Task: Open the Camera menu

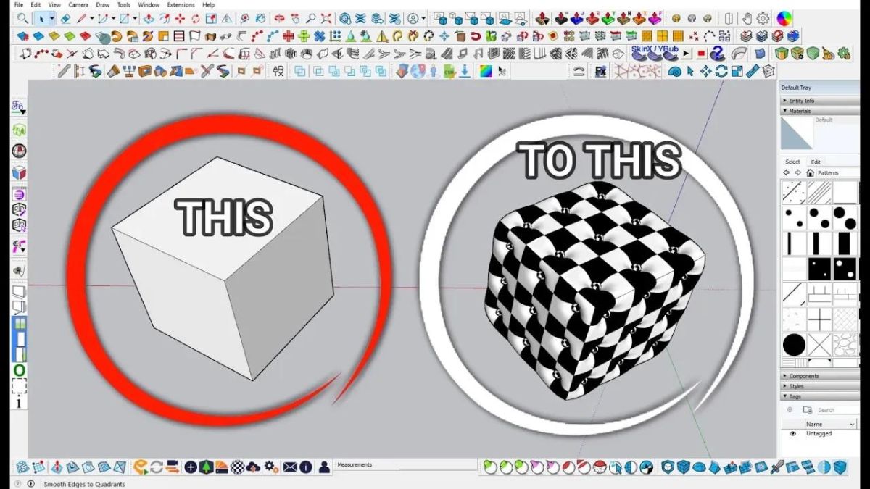Action: click(x=78, y=4)
